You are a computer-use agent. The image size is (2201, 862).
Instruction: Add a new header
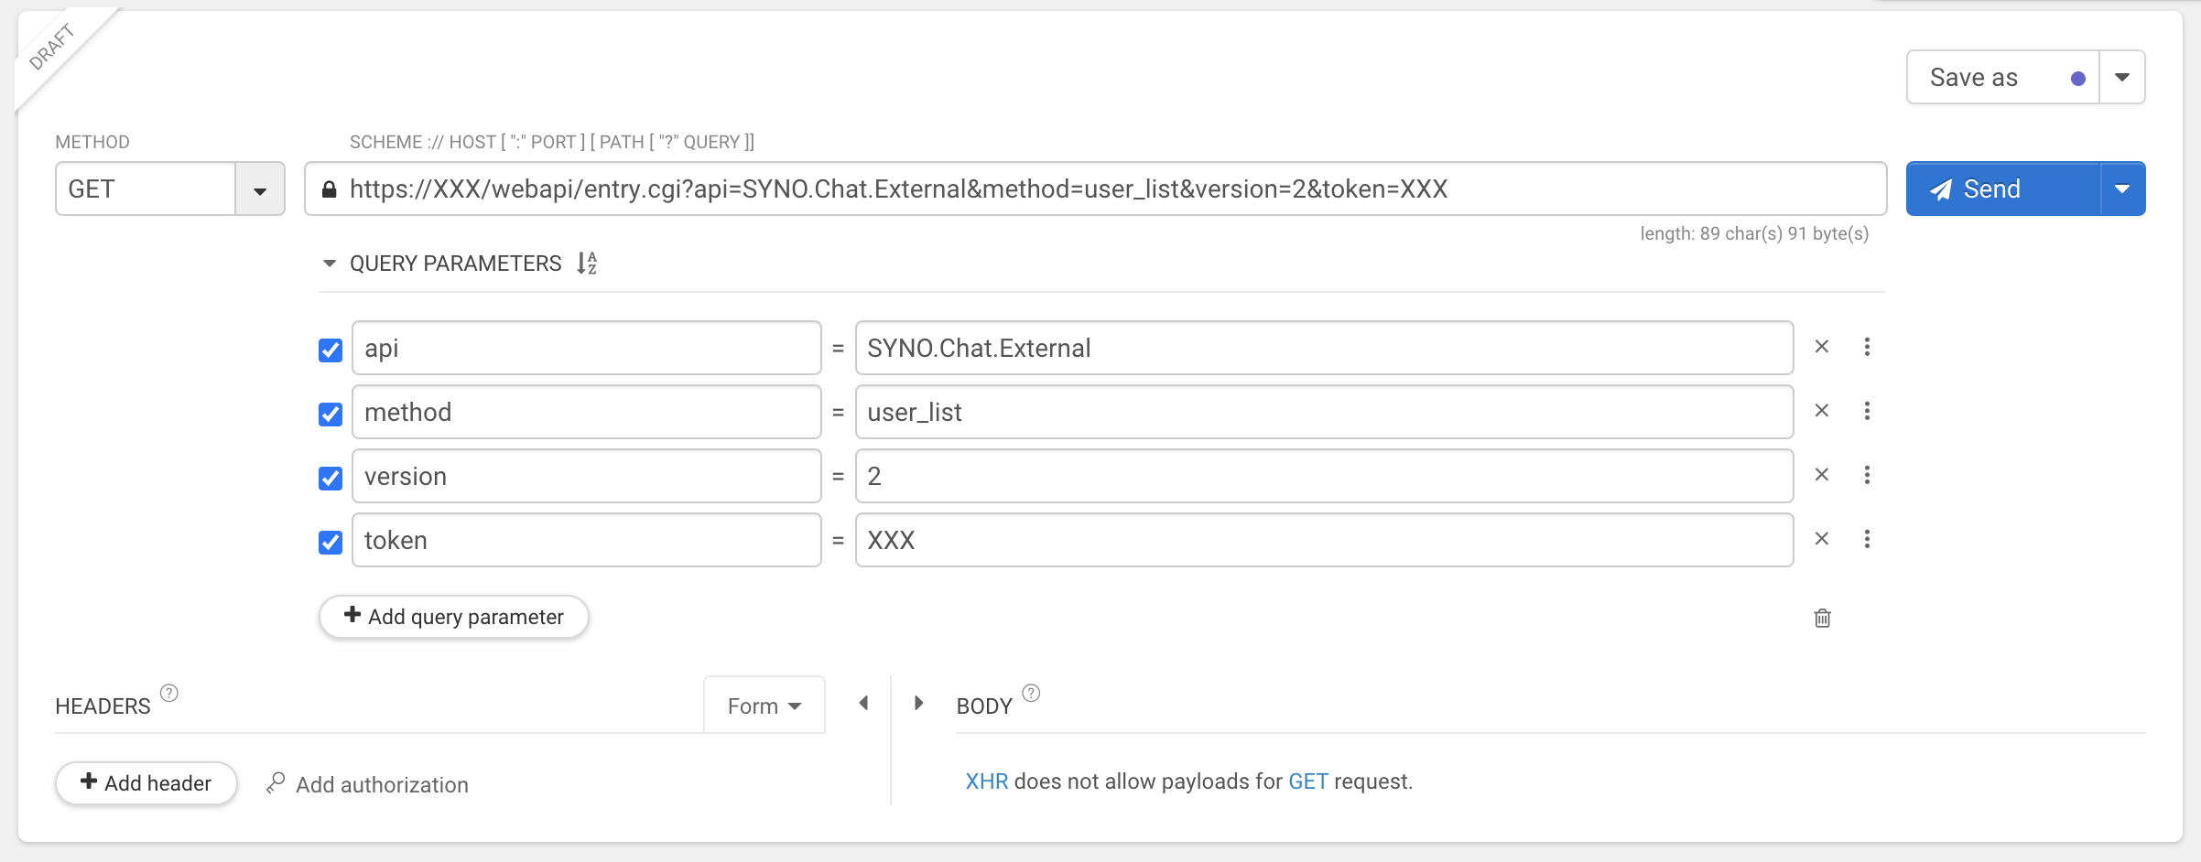coord(146,783)
